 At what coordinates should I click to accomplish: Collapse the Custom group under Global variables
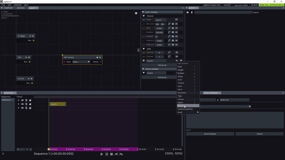(x=144, y=73)
